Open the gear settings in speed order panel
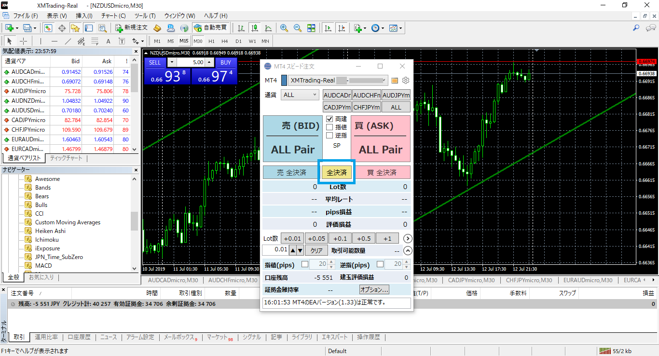 click(x=406, y=80)
